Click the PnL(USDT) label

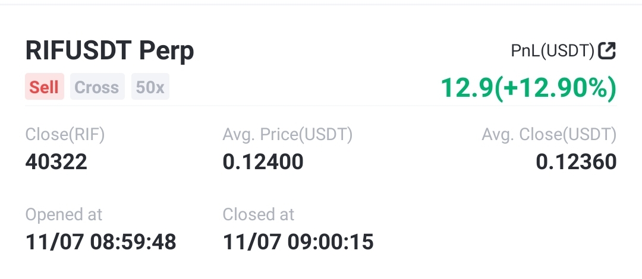point(552,51)
